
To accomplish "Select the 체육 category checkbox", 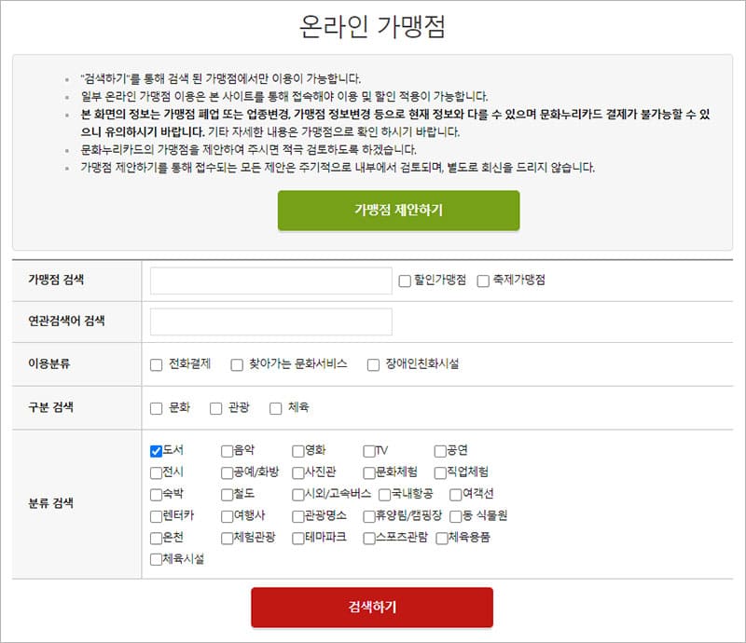I will pos(276,408).
